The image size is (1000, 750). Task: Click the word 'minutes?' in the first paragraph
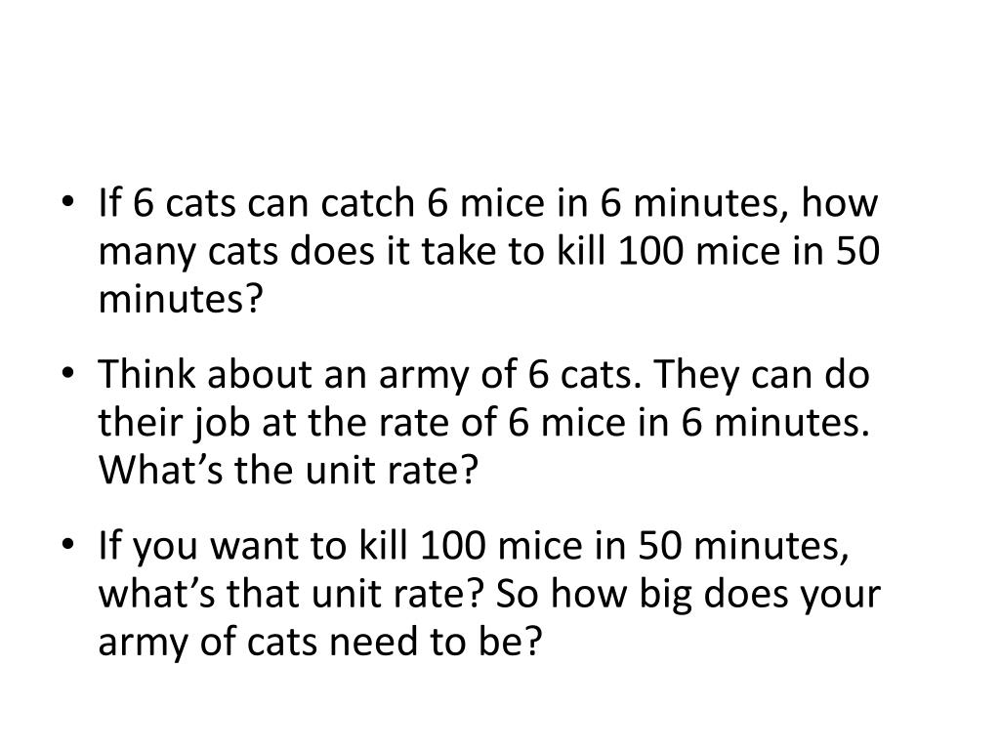[x=181, y=299]
